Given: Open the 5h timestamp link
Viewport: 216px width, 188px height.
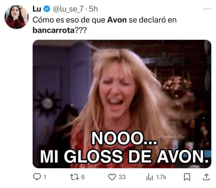Looking at the screenshot, I should [x=93, y=9].
